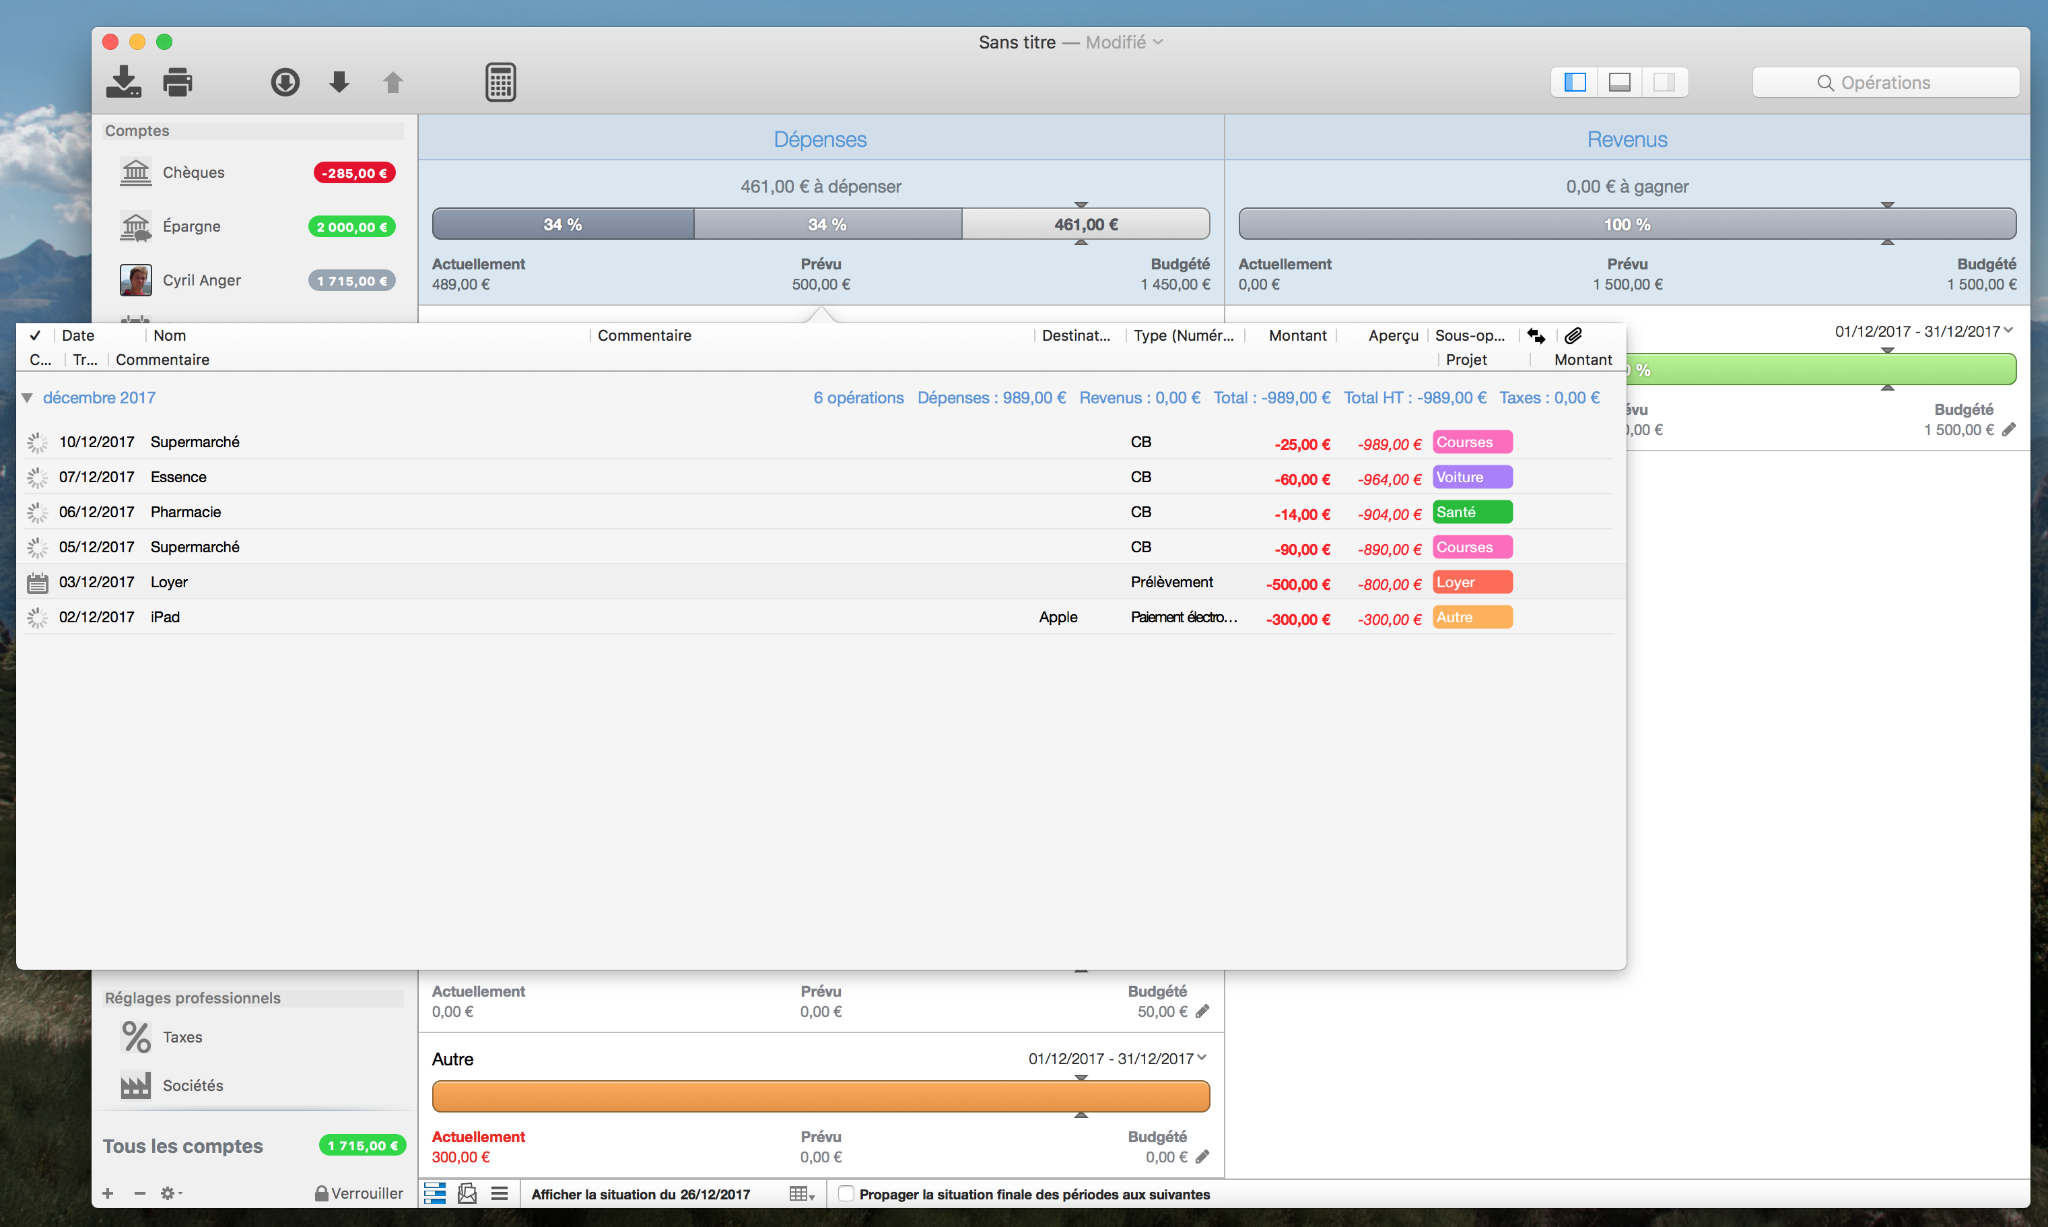Open the calculator tool

(x=500, y=82)
